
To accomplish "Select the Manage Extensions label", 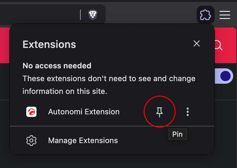I will [x=83, y=141].
